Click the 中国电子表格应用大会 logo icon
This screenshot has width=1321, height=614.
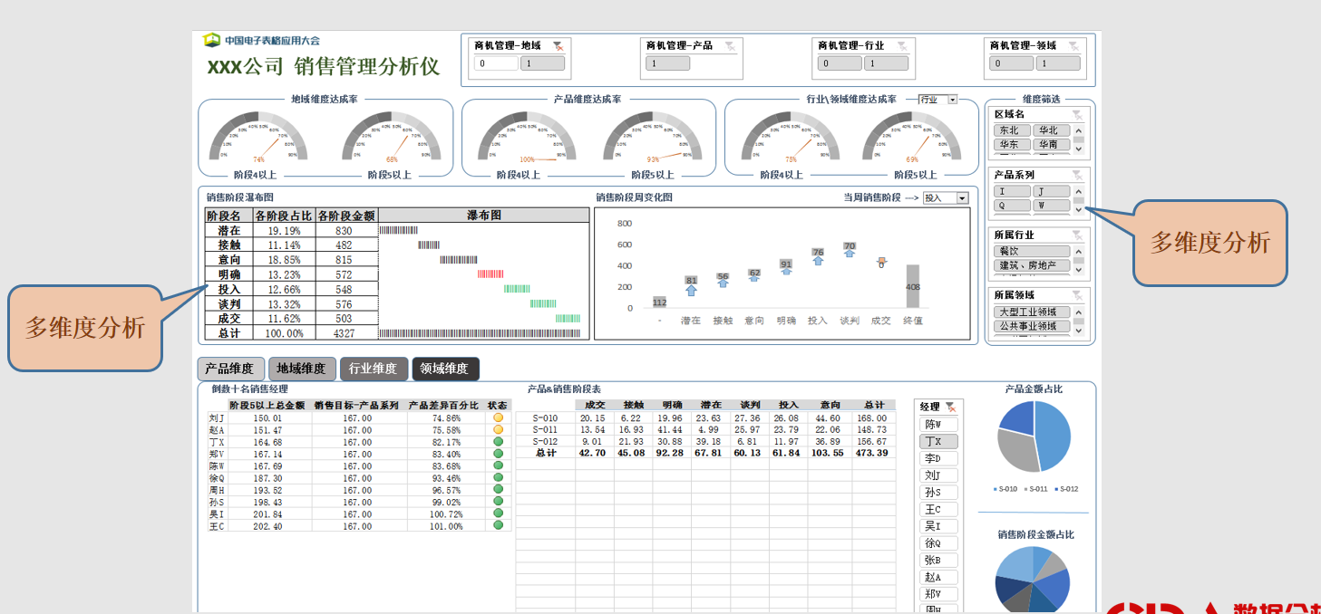(x=211, y=40)
